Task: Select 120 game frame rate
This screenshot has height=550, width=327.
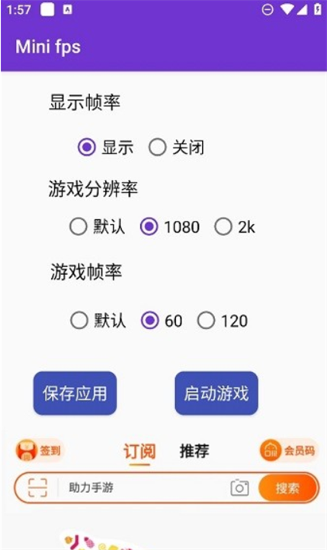Action: 223,321
